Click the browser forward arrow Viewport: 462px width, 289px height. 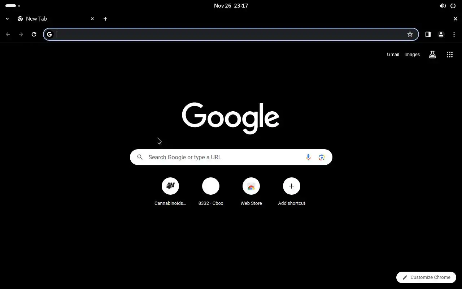[x=21, y=34]
